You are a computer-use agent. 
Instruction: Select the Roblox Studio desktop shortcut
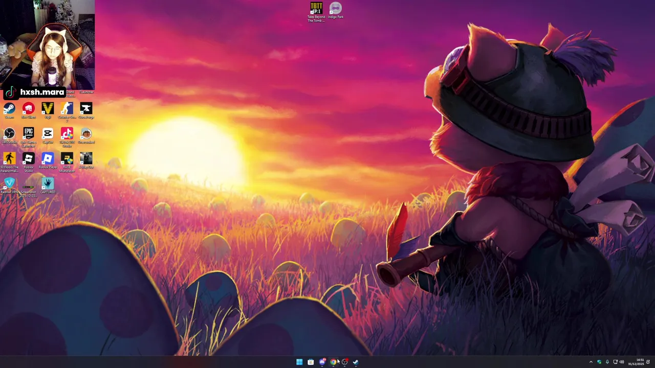point(29,163)
